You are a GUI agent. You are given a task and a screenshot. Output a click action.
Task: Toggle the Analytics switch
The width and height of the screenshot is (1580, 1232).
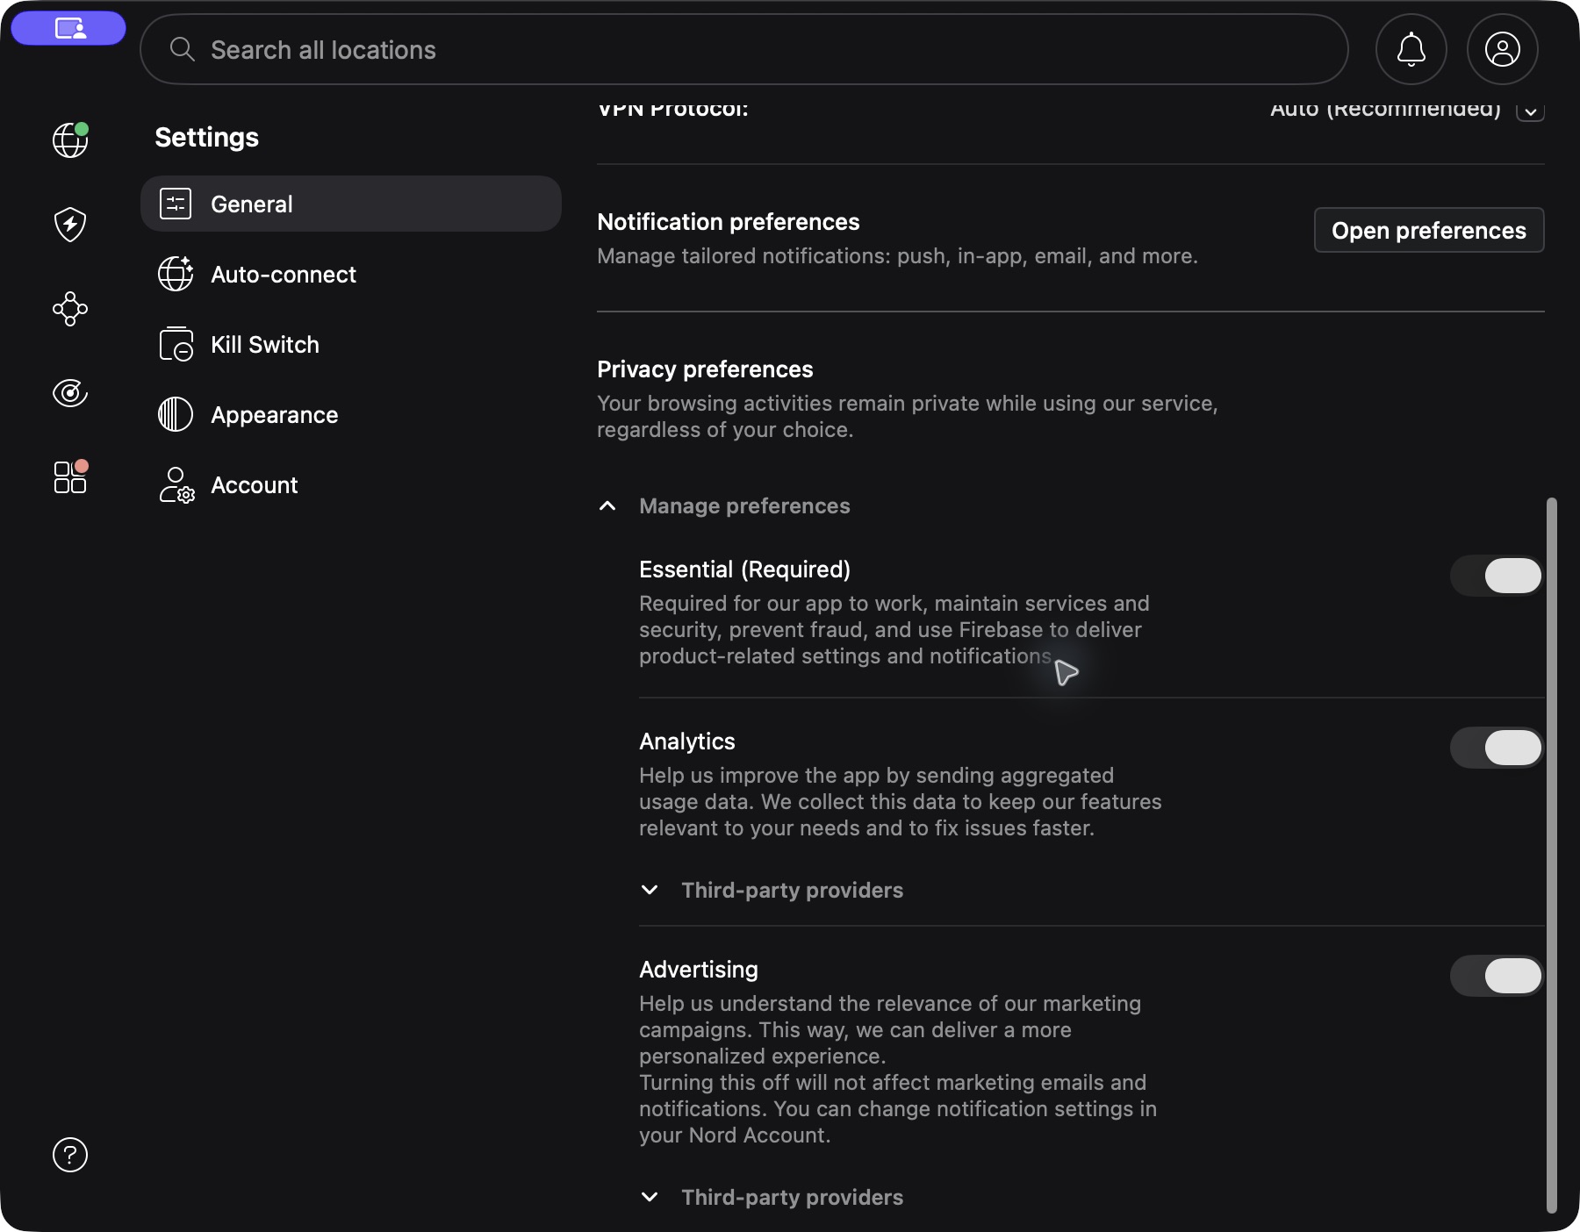point(1497,748)
